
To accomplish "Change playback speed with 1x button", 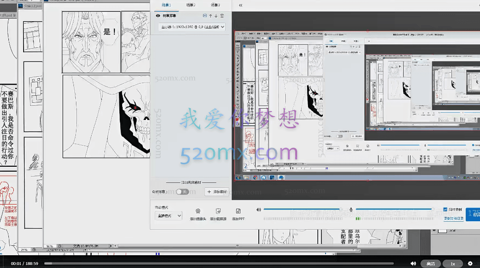I will 453,264.
